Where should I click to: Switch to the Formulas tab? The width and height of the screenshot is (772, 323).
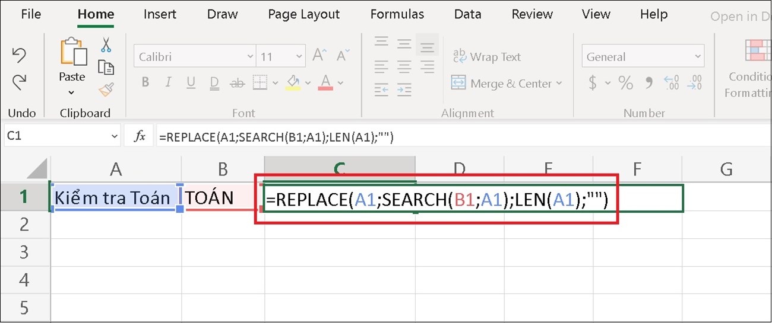397,14
